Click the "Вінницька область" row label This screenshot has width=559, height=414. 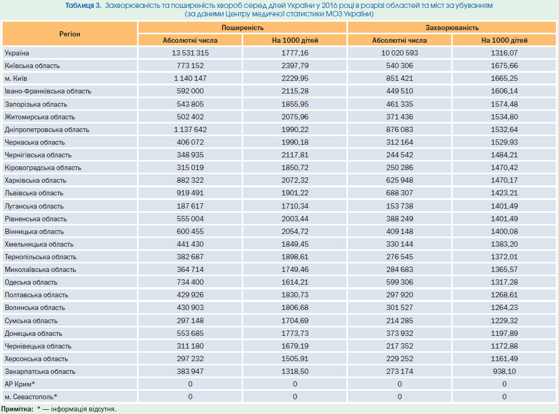(34, 232)
